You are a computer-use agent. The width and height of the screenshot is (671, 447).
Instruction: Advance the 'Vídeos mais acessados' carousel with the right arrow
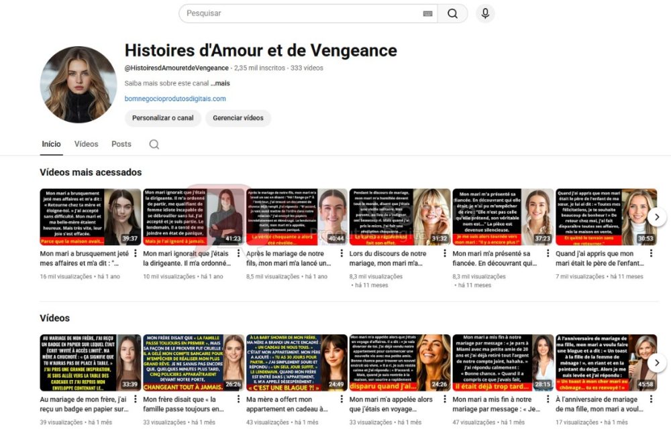pos(656,216)
